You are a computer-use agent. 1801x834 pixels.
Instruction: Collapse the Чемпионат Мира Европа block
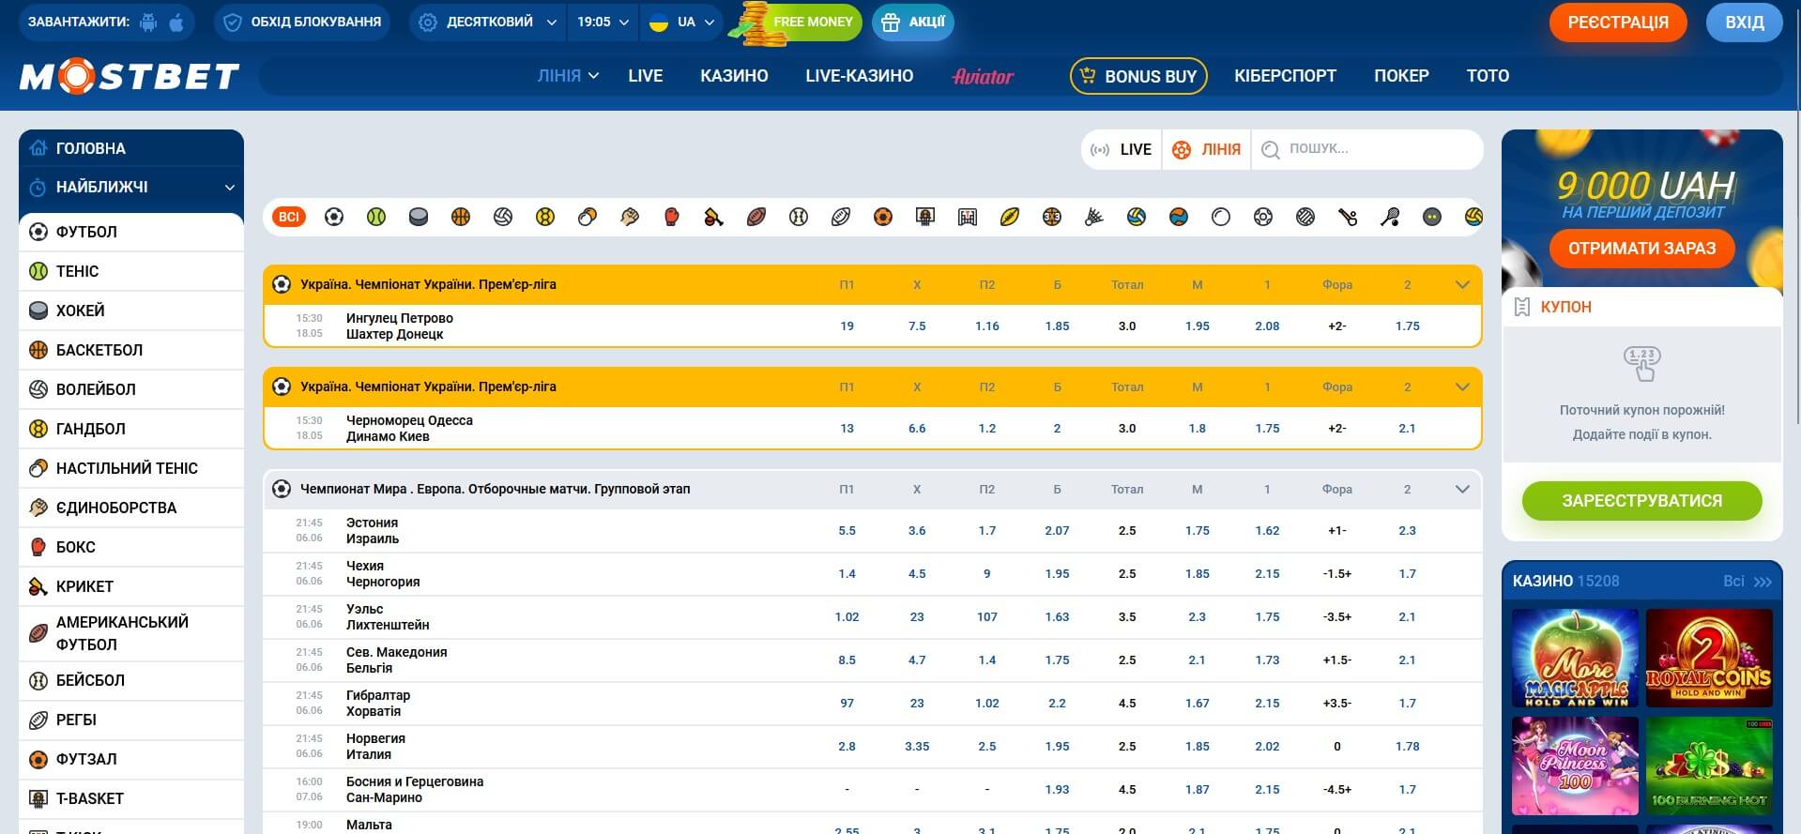[1462, 489]
